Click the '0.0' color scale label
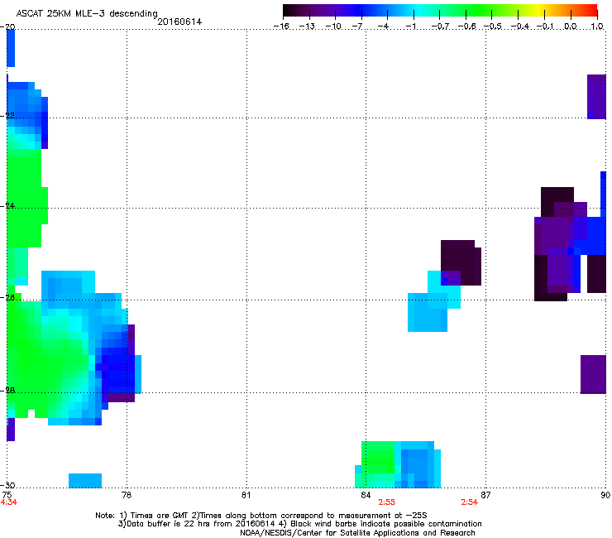612x538 pixels. tap(571, 26)
